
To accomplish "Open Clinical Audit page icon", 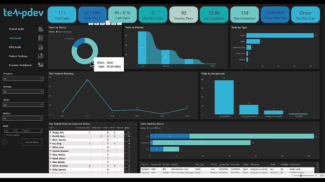I will click(41, 29).
